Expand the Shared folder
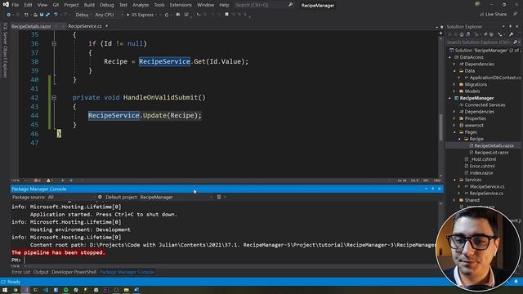Viewport: 523px width, 294px height. 454,200
